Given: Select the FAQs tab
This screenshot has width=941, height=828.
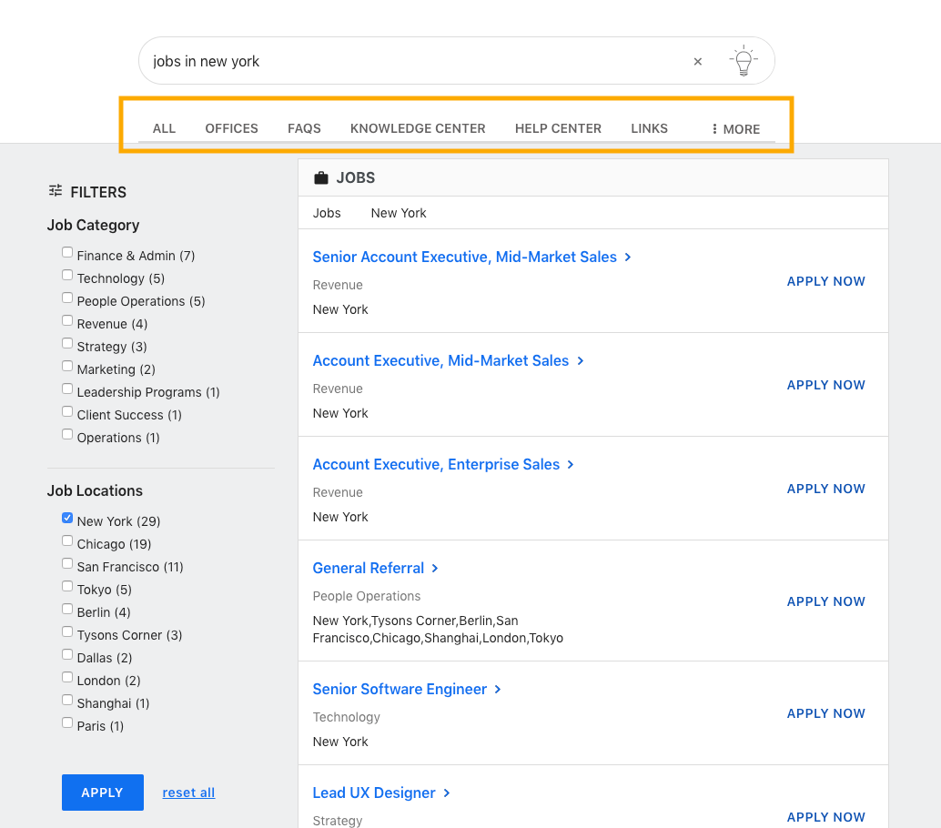Looking at the screenshot, I should pos(304,128).
